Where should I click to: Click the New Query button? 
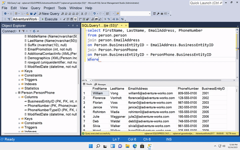(49, 14)
